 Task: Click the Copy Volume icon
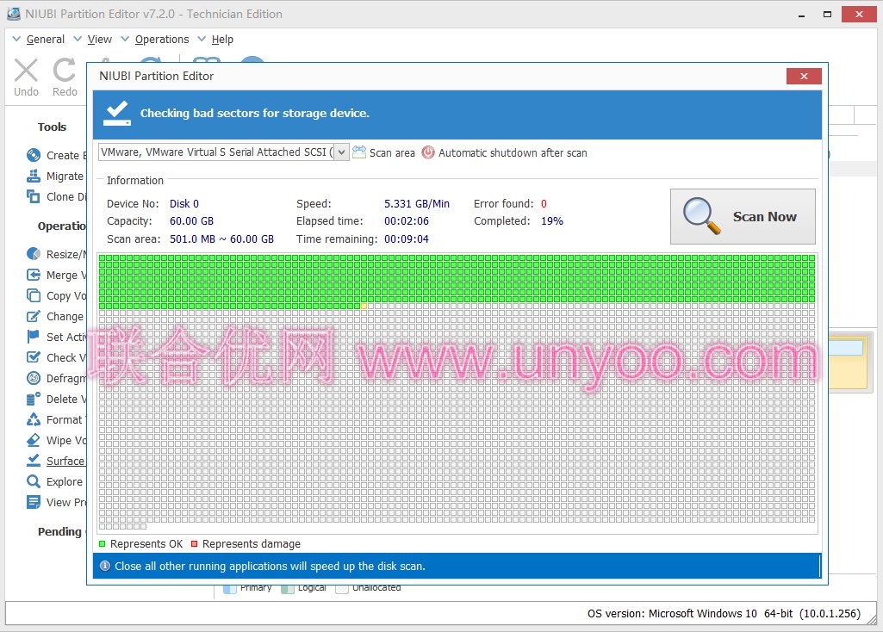point(34,295)
